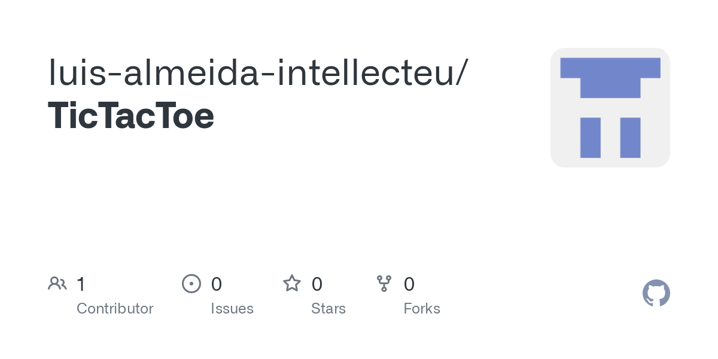Click the contributor count number 1
The image size is (718, 359).
[81, 284]
